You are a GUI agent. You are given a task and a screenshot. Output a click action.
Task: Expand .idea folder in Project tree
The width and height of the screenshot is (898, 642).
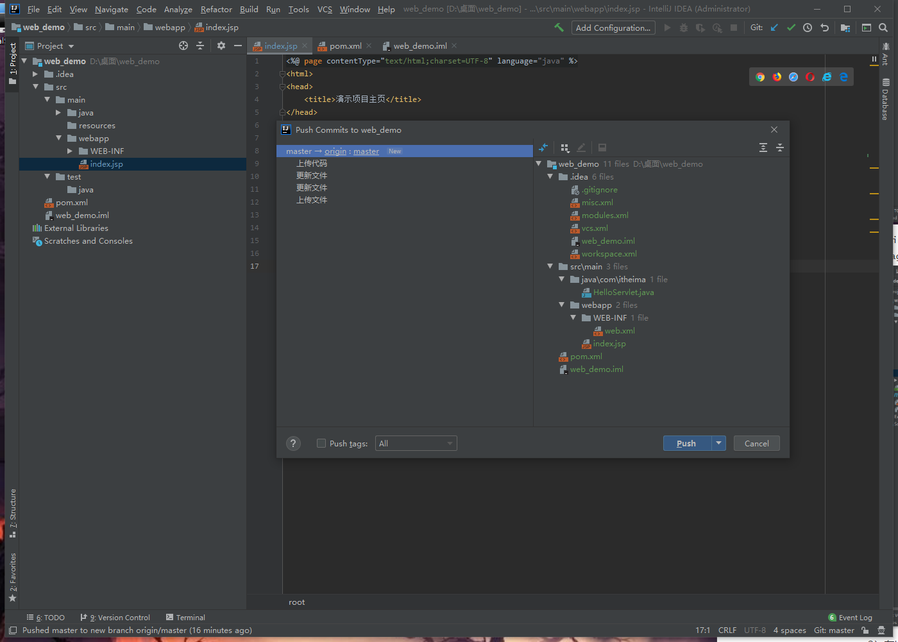coord(35,74)
